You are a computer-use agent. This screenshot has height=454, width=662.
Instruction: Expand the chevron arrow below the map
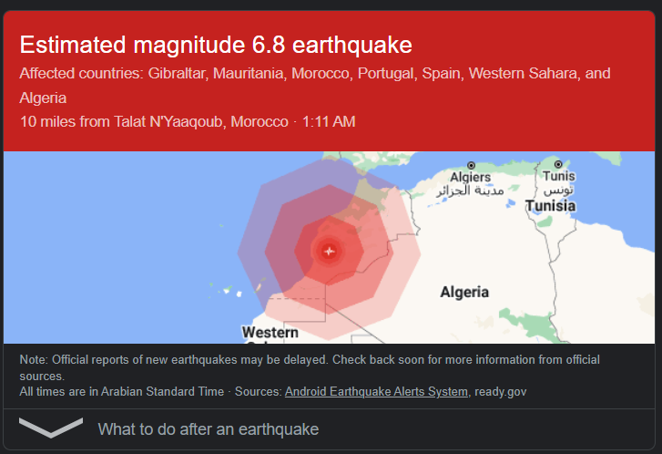pyautogui.click(x=51, y=428)
